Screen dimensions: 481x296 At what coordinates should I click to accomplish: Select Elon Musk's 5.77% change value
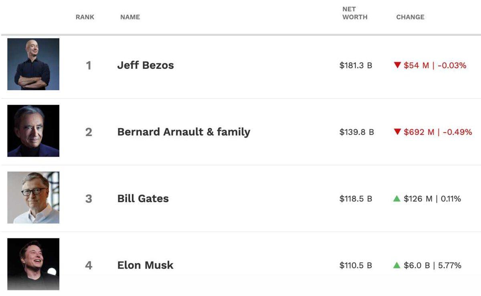click(x=449, y=265)
